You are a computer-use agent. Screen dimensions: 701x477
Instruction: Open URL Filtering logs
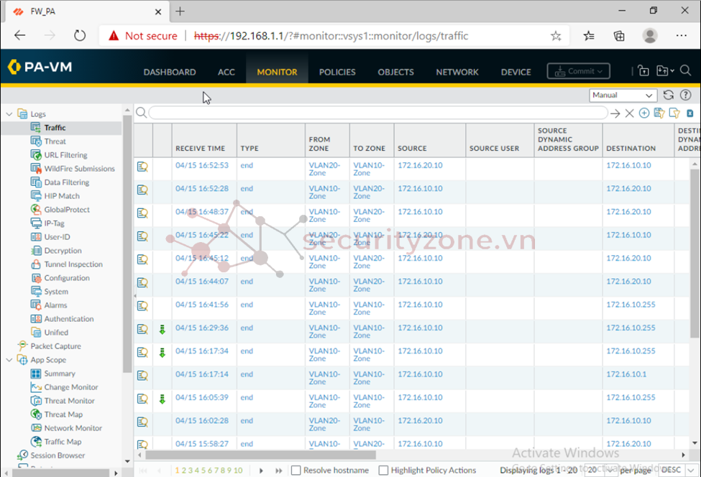(65, 155)
